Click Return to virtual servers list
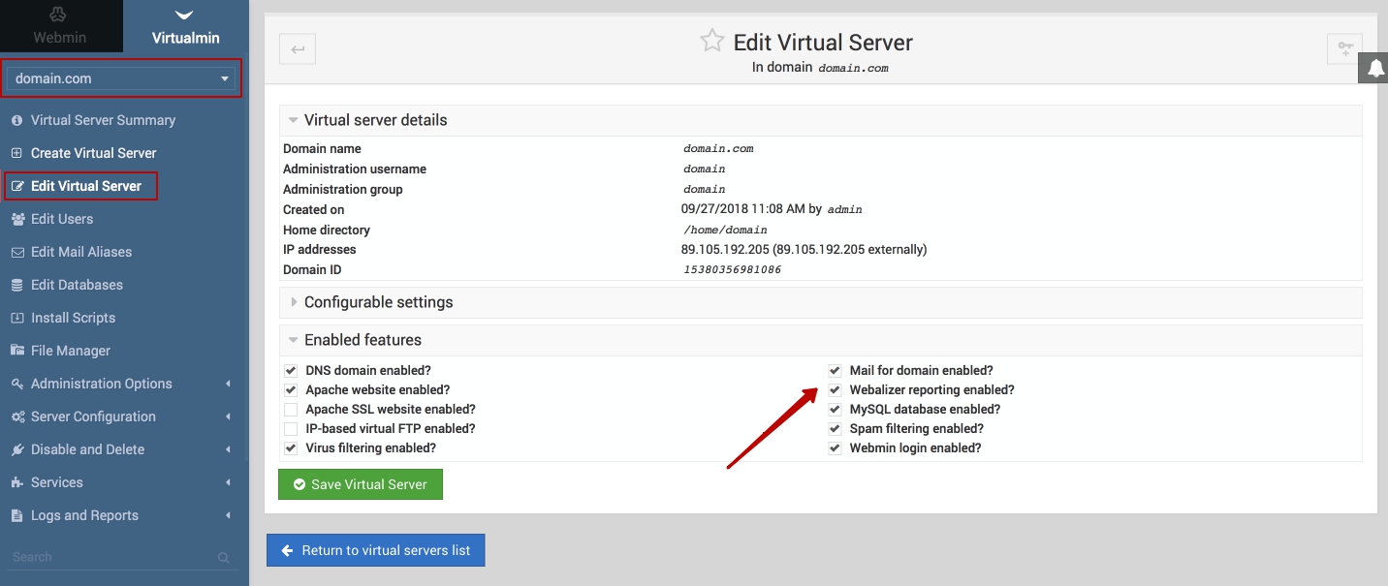Screen dimensions: 1388x586 pos(375,550)
